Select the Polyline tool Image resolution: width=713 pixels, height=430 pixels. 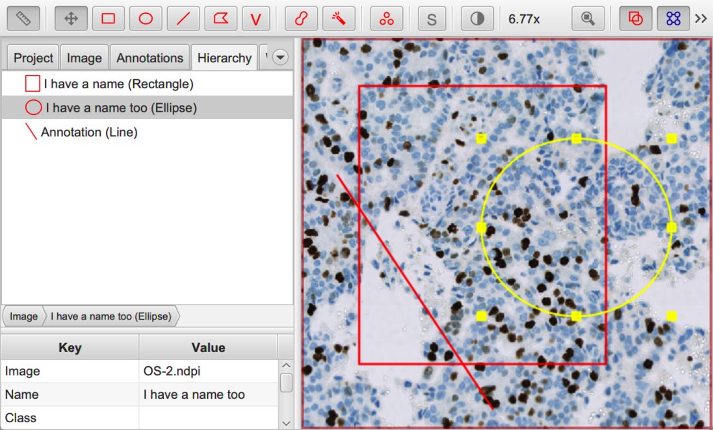click(256, 19)
